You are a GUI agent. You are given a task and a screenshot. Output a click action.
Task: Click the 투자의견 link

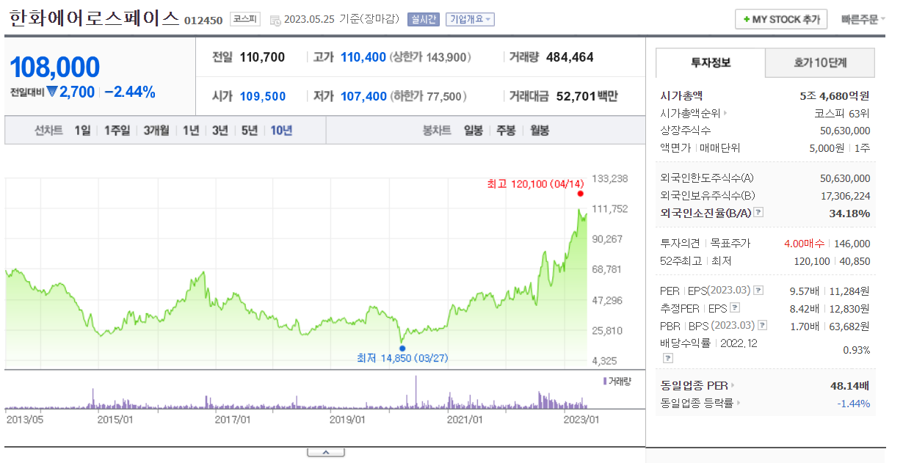click(680, 244)
